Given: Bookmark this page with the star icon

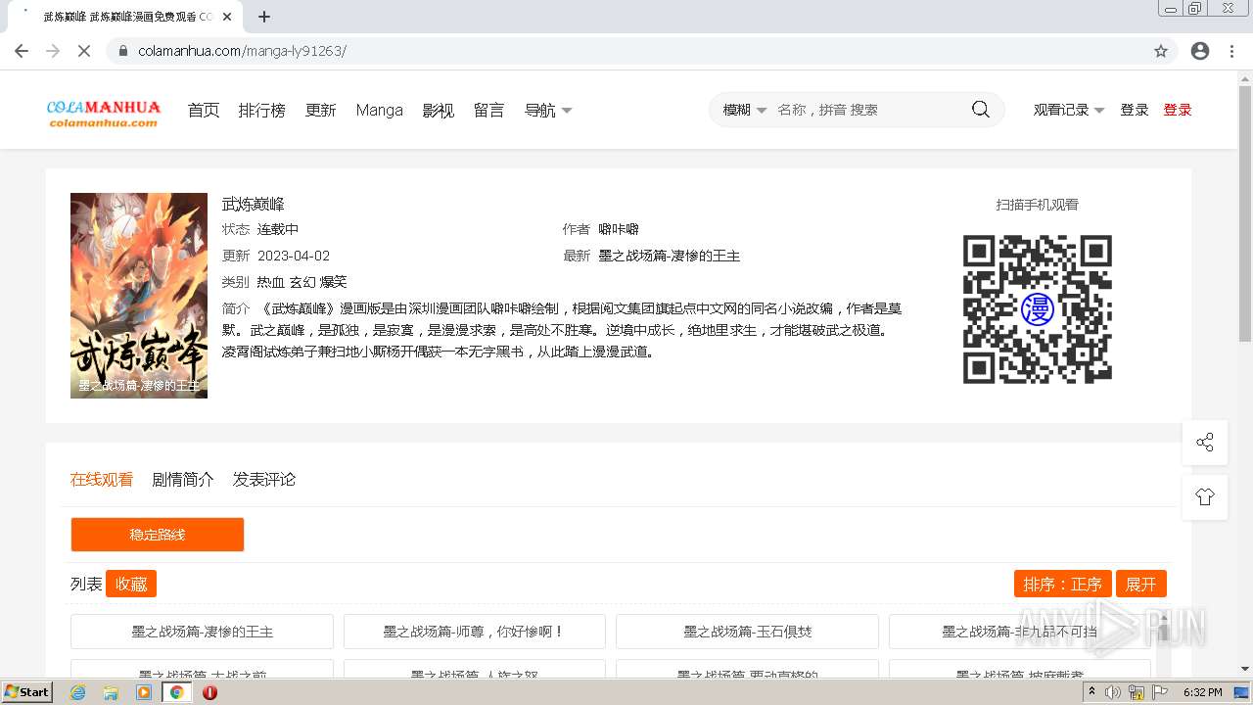Looking at the screenshot, I should 1161,51.
